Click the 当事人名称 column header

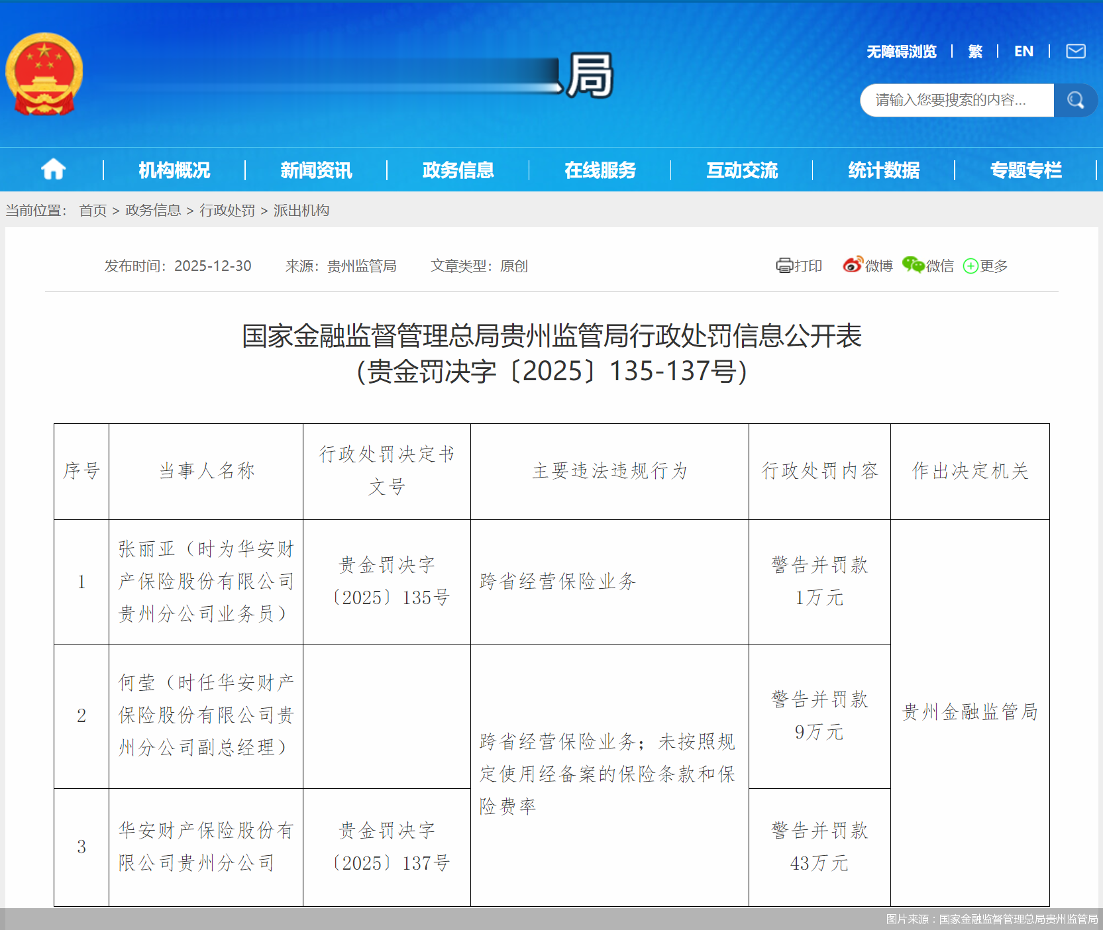click(207, 471)
